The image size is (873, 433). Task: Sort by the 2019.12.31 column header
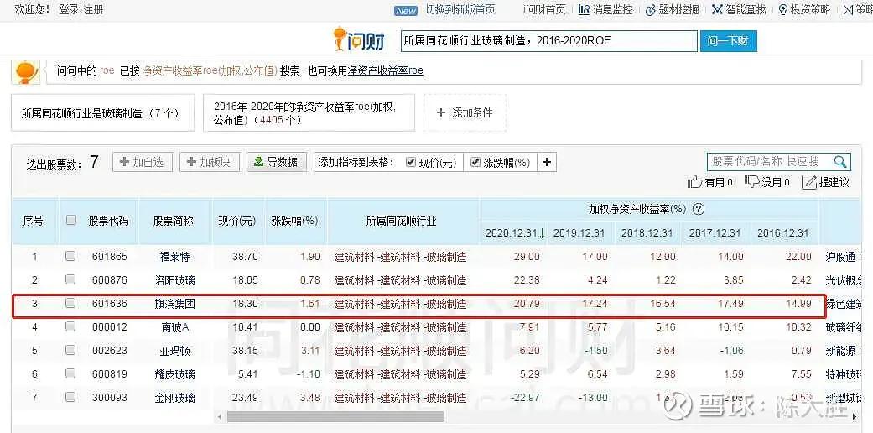click(x=579, y=233)
